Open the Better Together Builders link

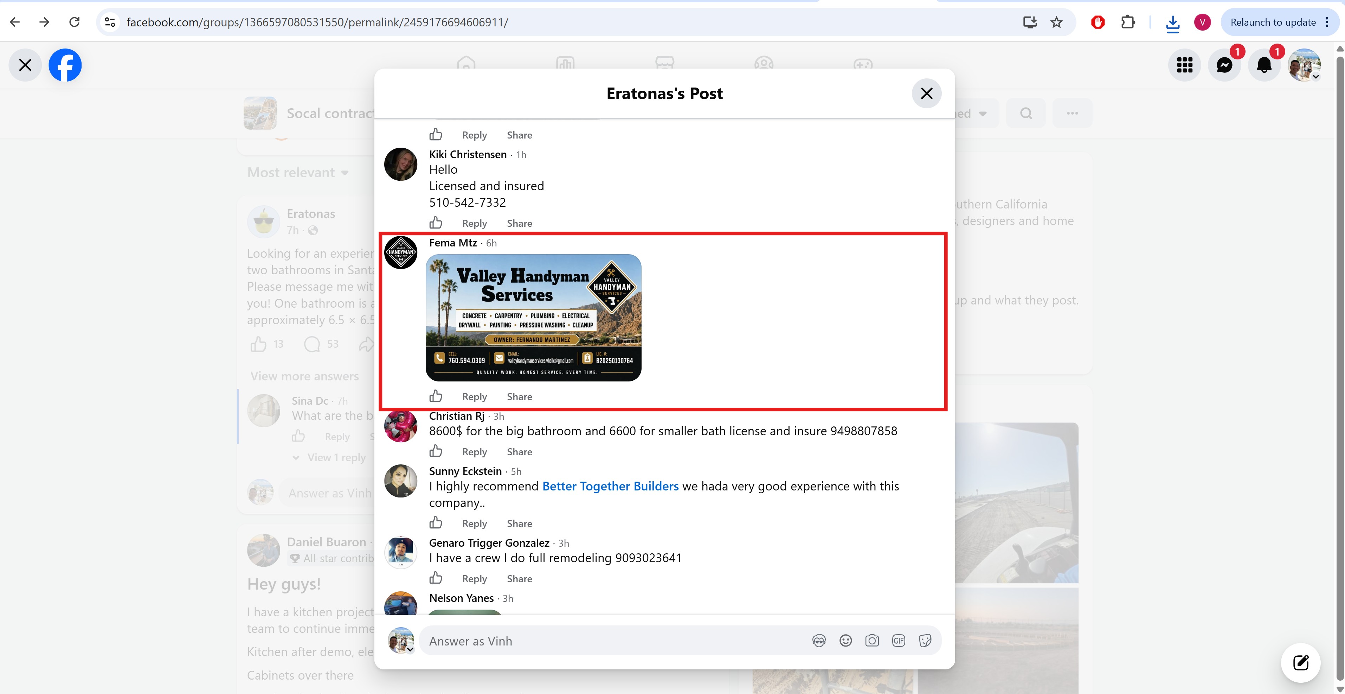(x=610, y=487)
